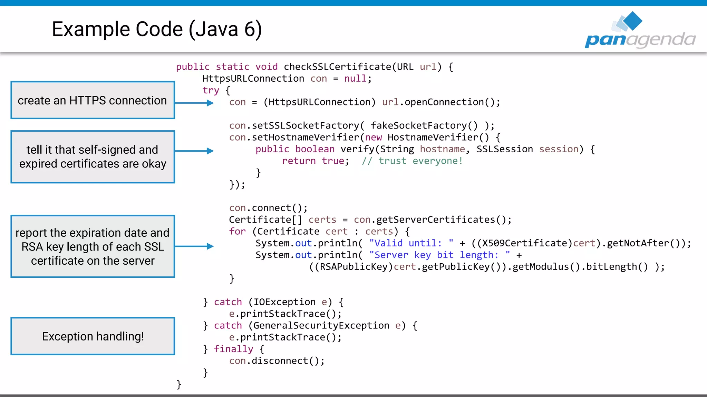Click the con.connect(); line
Screen dimensions: 707x397
coord(268,208)
